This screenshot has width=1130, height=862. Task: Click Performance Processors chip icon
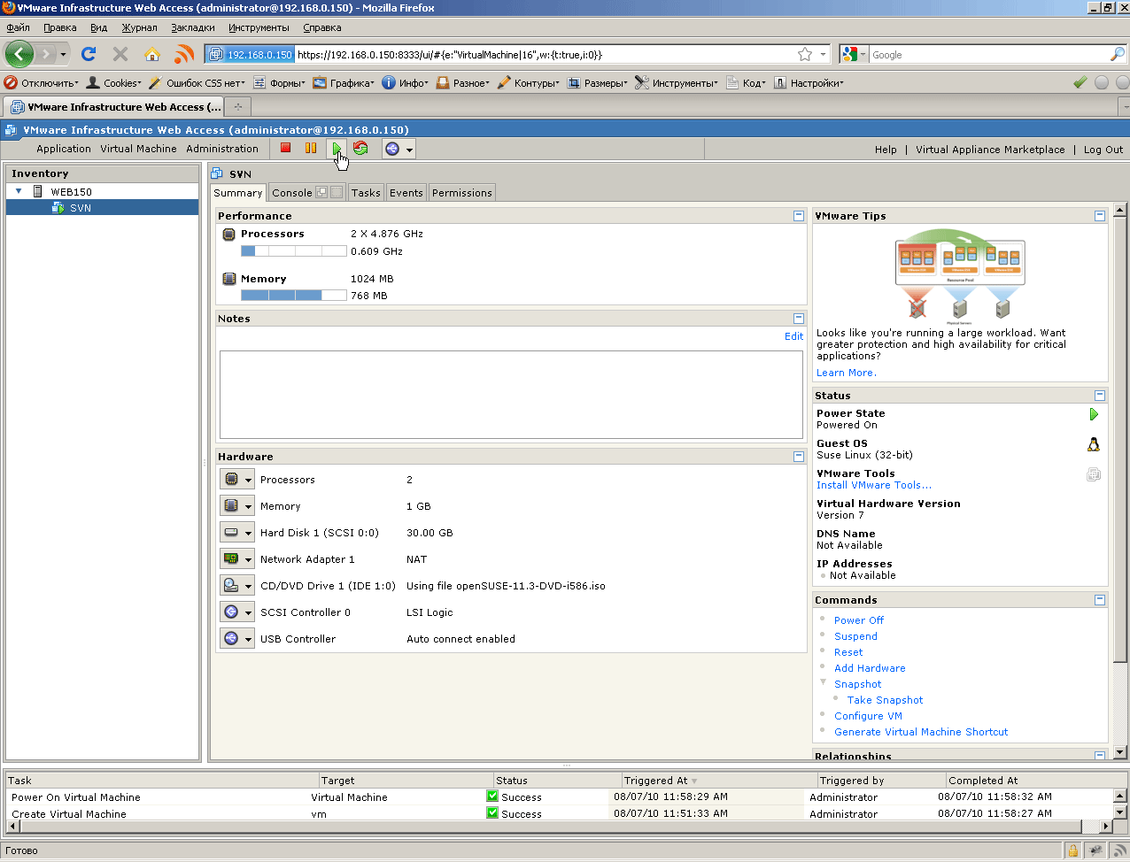229,235
